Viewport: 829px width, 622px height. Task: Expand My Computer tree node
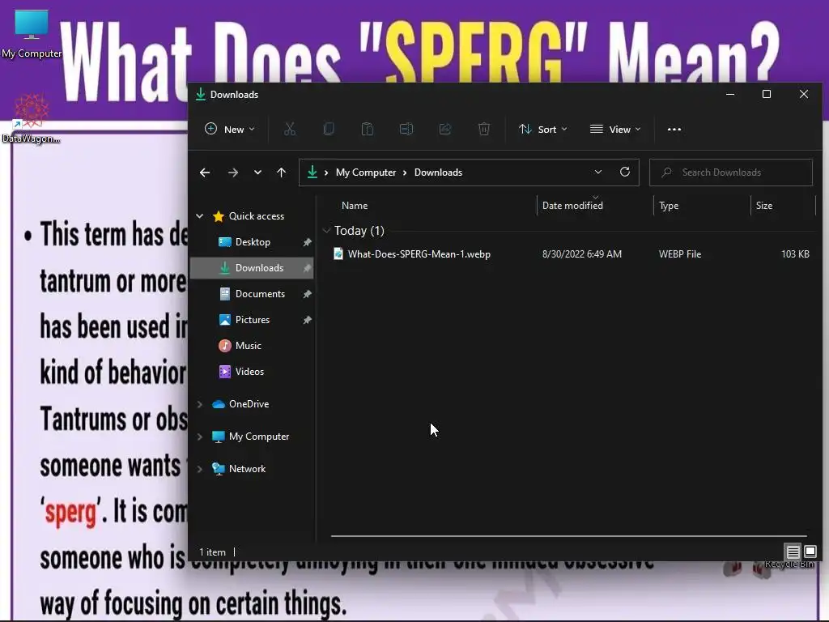pos(200,437)
